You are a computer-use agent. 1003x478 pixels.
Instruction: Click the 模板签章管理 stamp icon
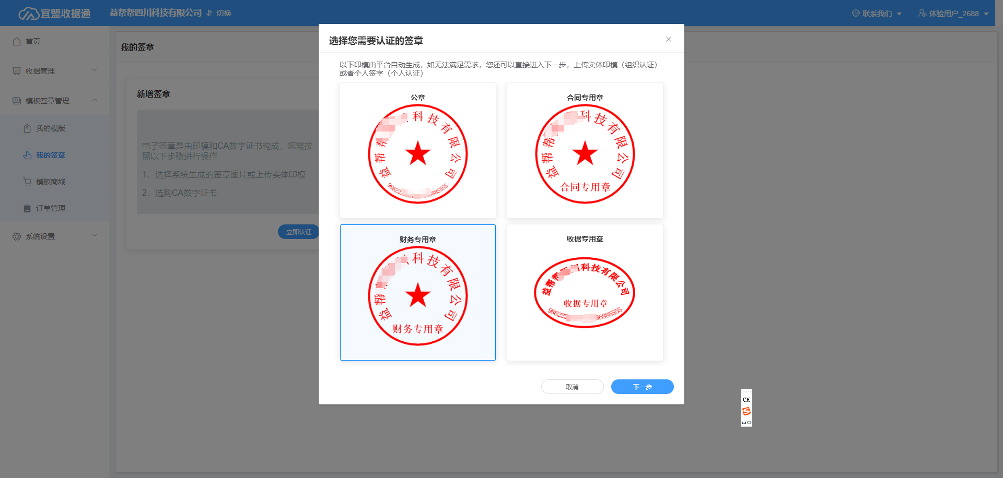point(17,101)
